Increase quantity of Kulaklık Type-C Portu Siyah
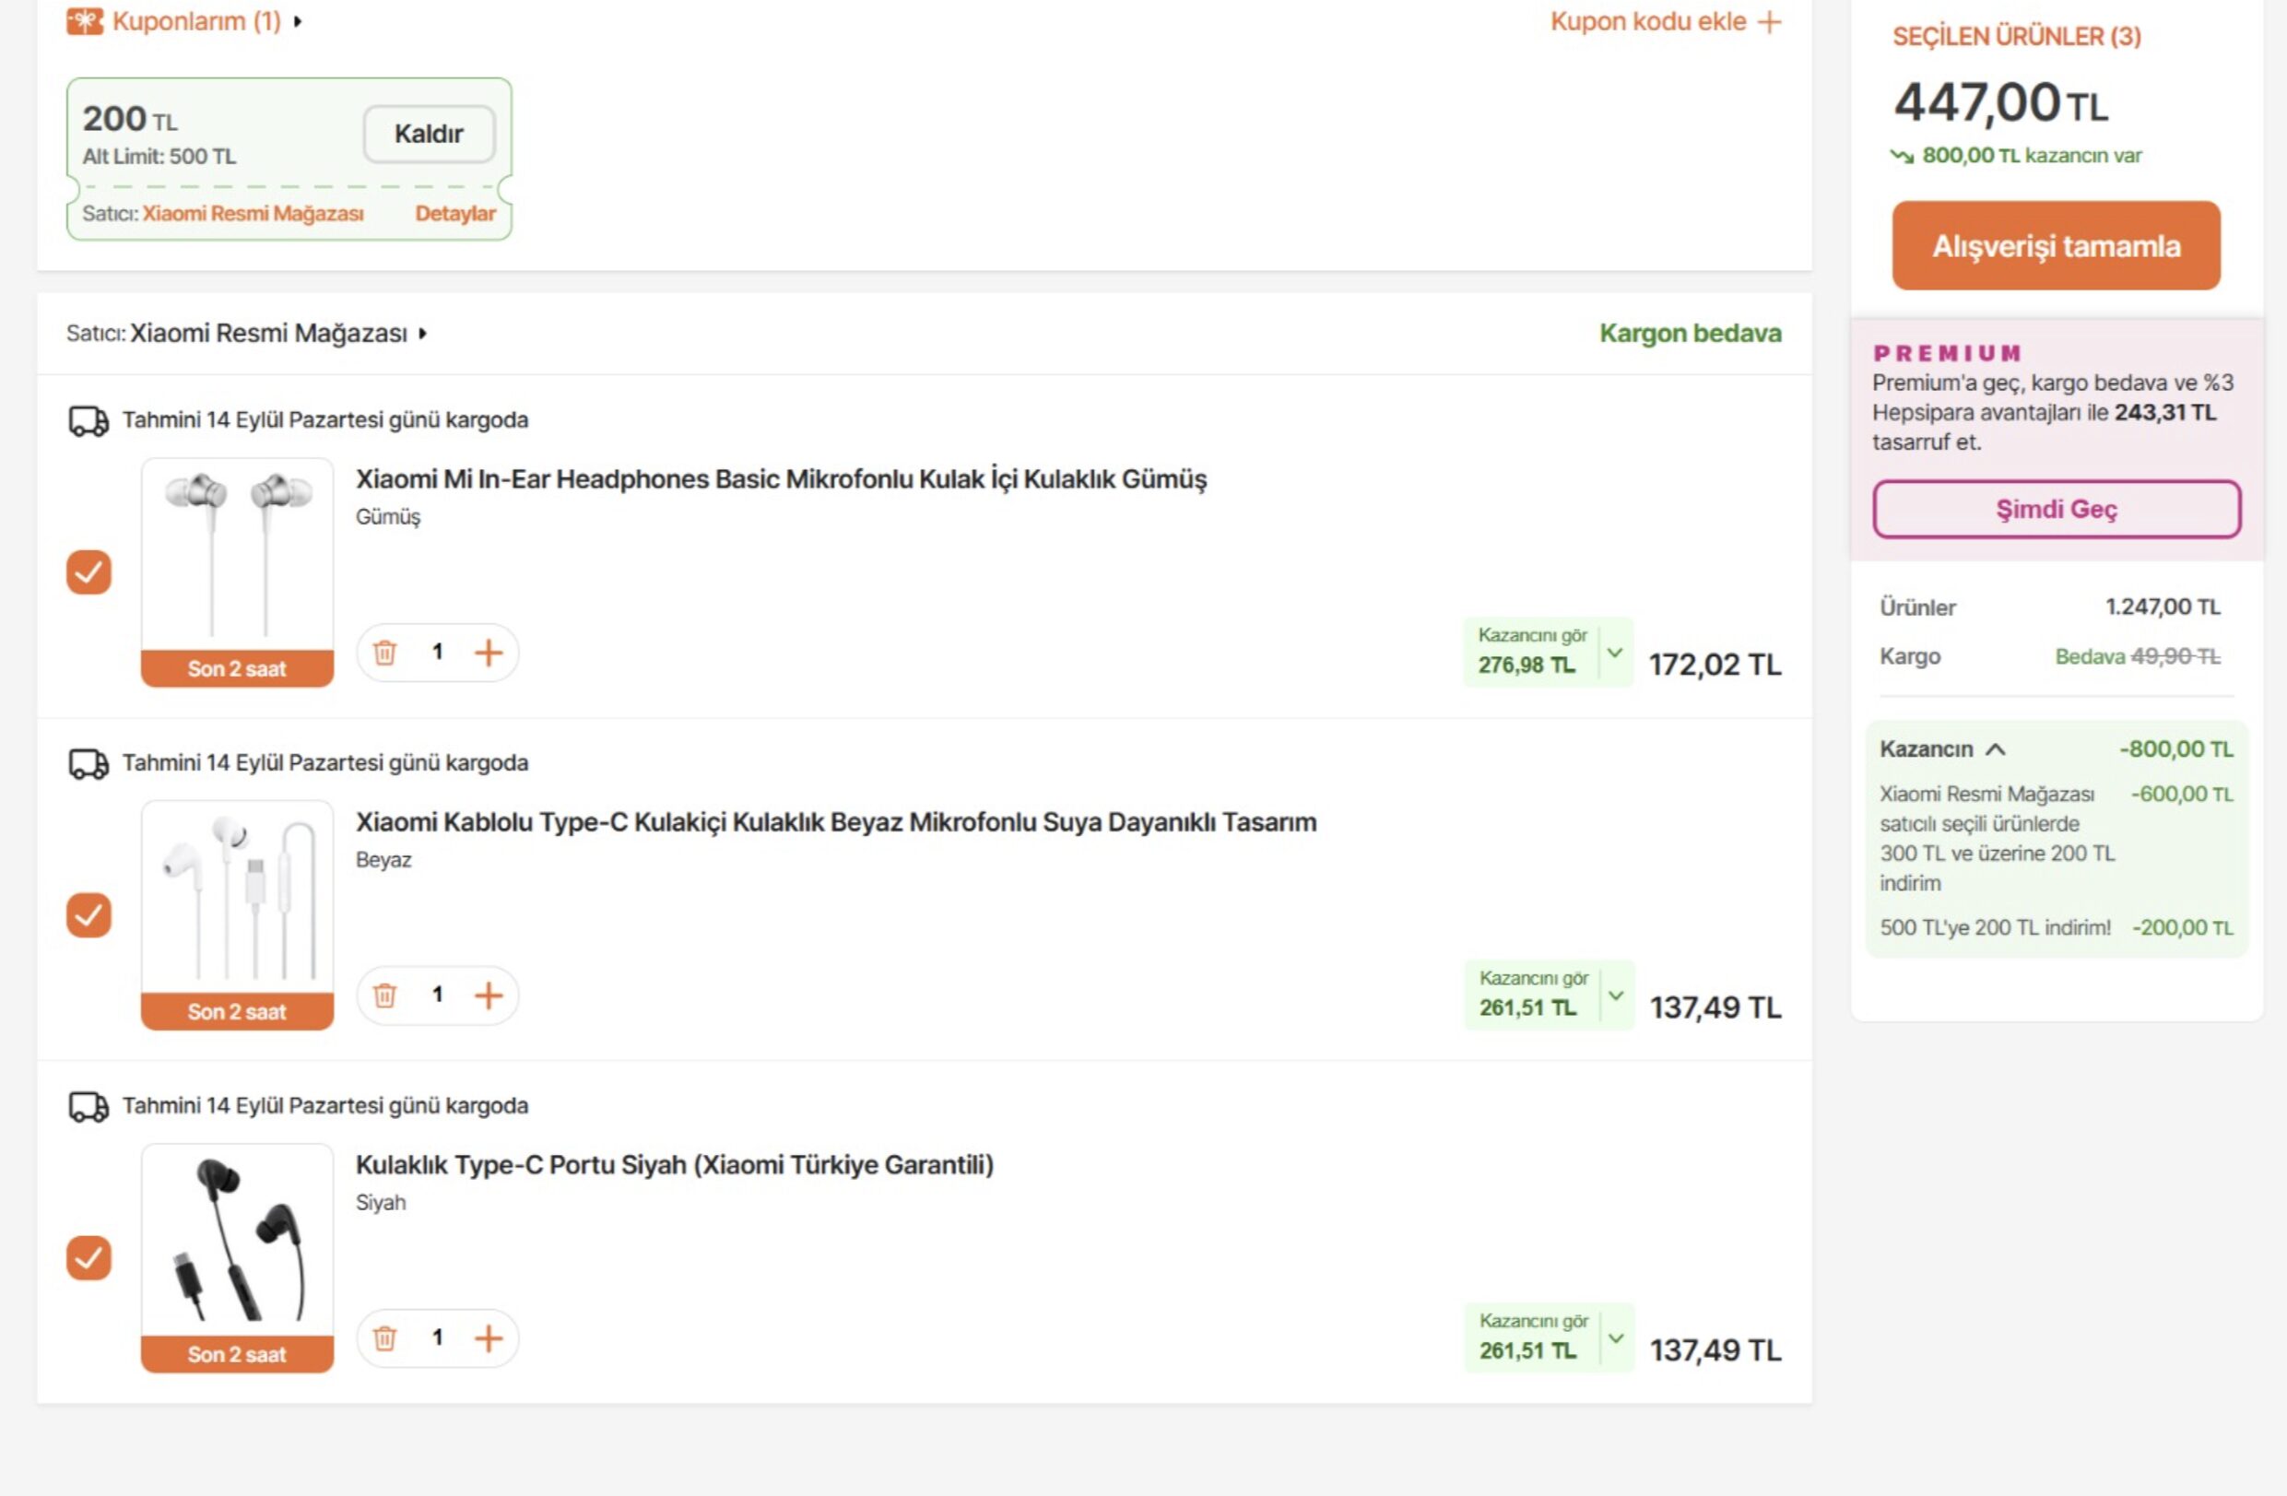This screenshot has width=2287, height=1496. [489, 1338]
